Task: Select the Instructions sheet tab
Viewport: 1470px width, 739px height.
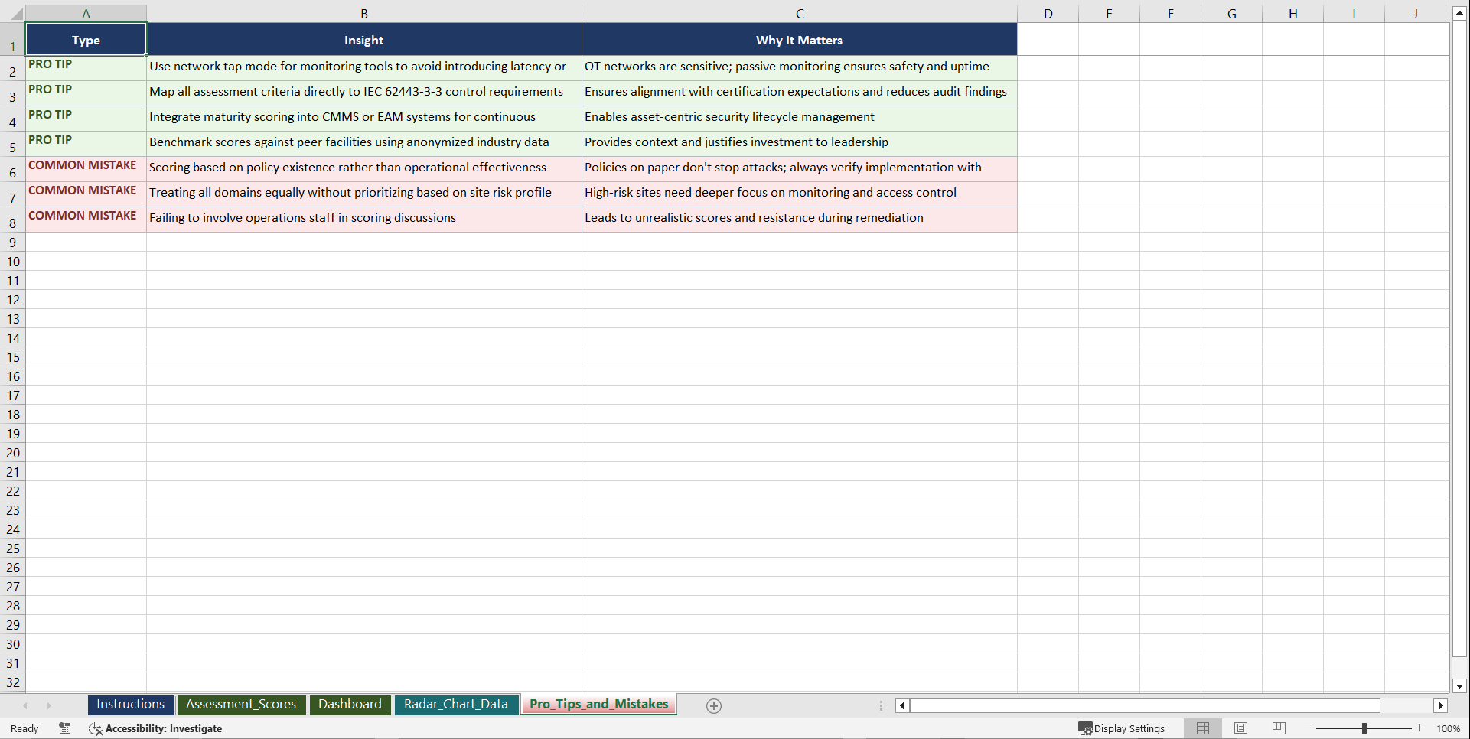Action: [x=130, y=705]
